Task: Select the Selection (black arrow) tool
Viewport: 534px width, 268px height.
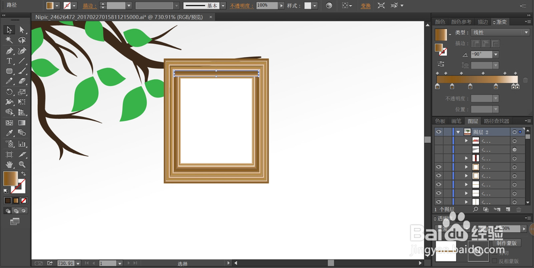Action: [9, 30]
